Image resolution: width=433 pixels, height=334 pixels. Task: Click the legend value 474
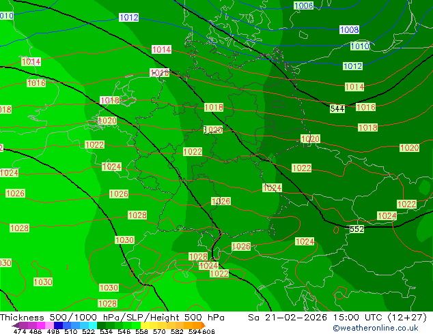click(20, 331)
